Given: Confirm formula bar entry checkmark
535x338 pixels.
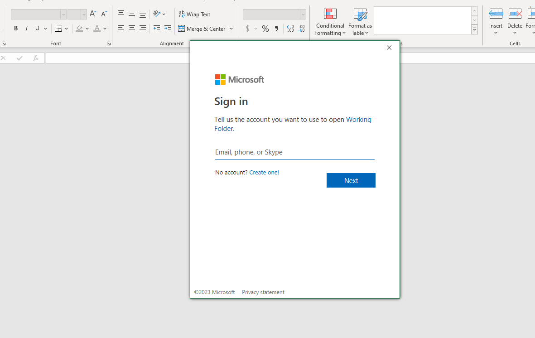Looking at the screenshot, I should pyautogui.click(x=19, y=58).
